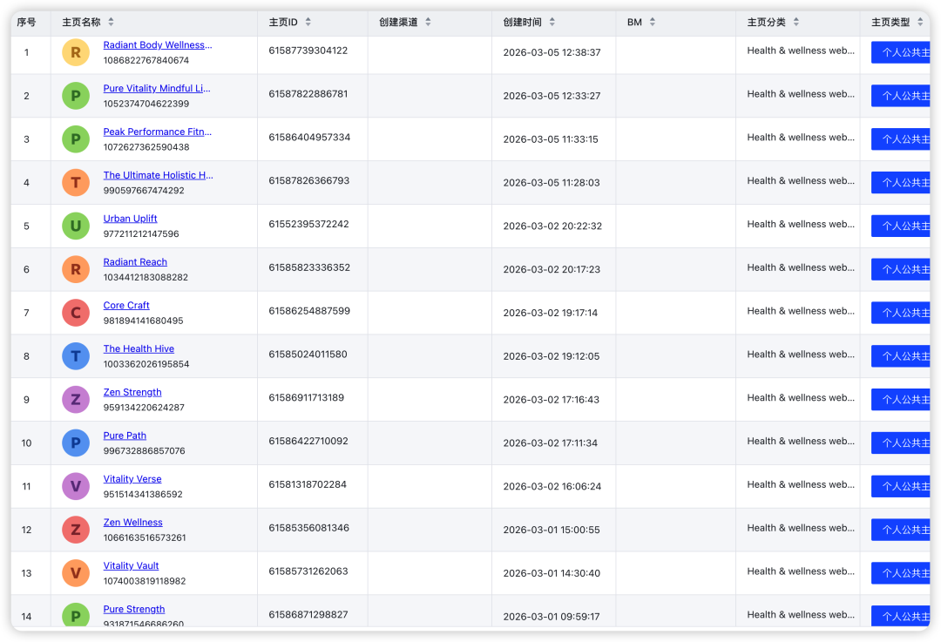Sort by 主页类型 column arrows
Image resolution: width=941 pixels, height=642 pixels.
tap(920, 22)
